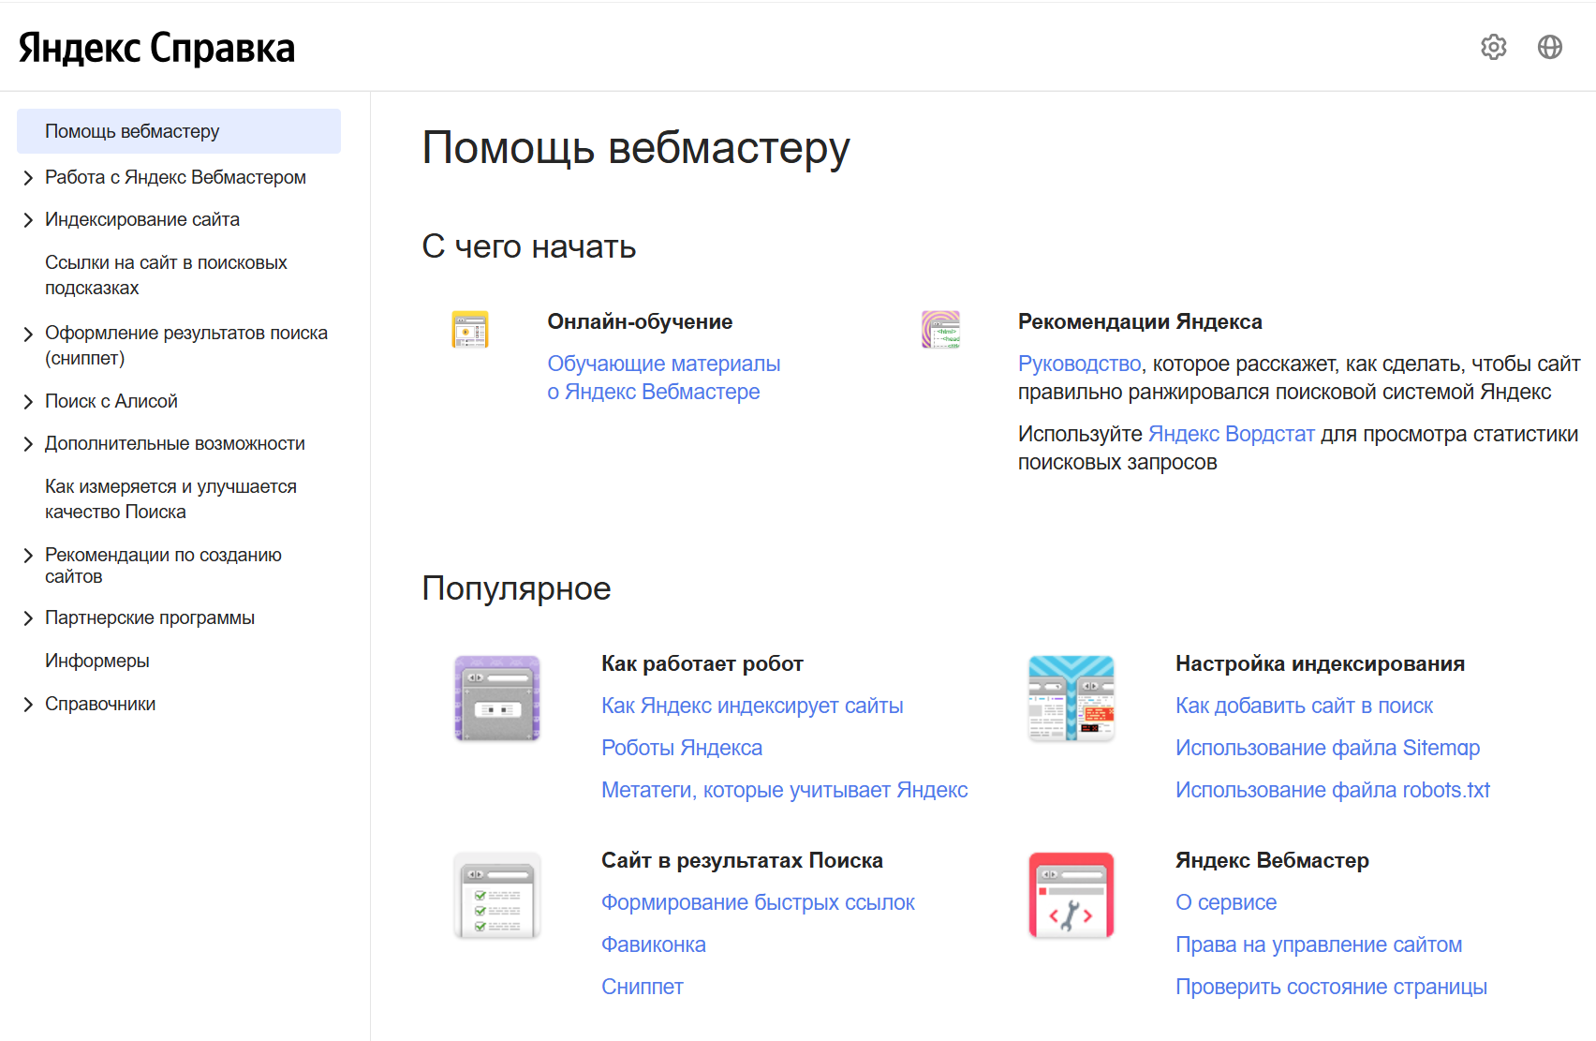The height and width of the screenshot is (1041, 1596).
Task: Click the Онлайн-обучение yellow icon
Action: point(470,329)
